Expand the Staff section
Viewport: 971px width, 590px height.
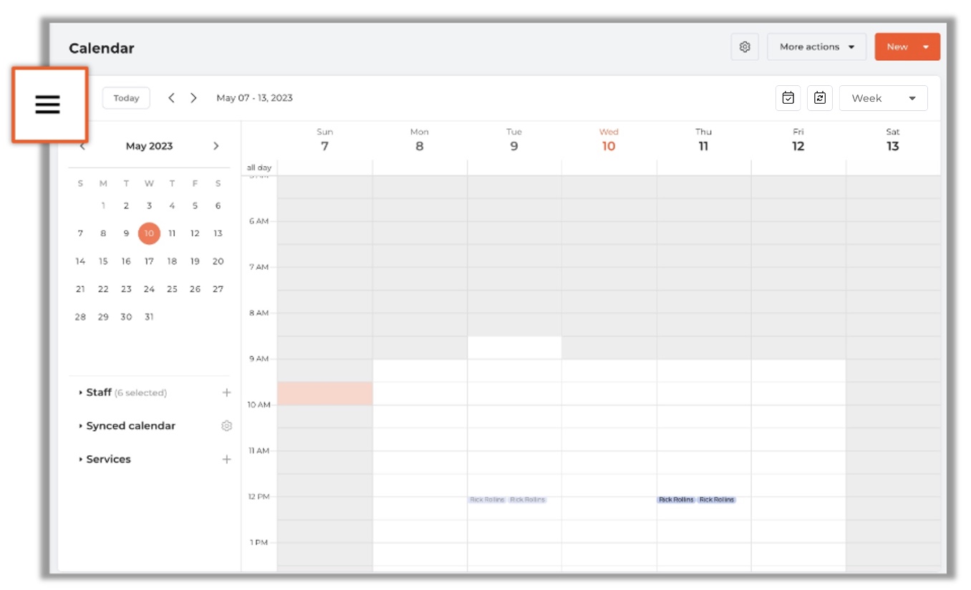[x=99, y=392]
